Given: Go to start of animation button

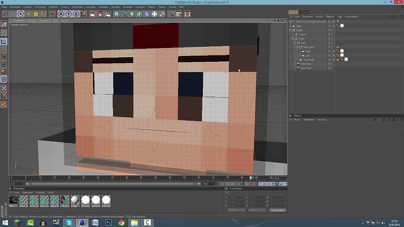Looking at the screenshot, I should coord(220,184).
